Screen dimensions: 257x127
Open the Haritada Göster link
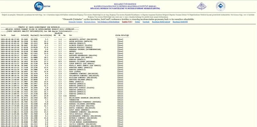click(90, 22)
